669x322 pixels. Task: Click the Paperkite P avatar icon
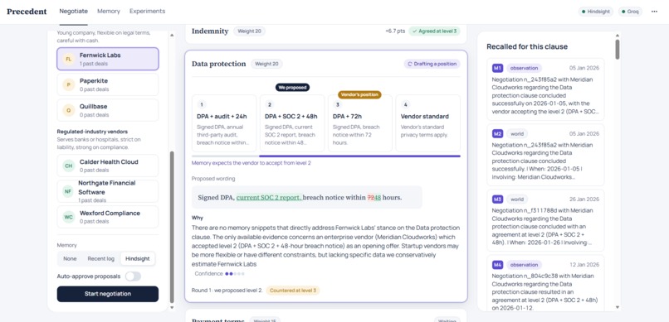[68, 84]
